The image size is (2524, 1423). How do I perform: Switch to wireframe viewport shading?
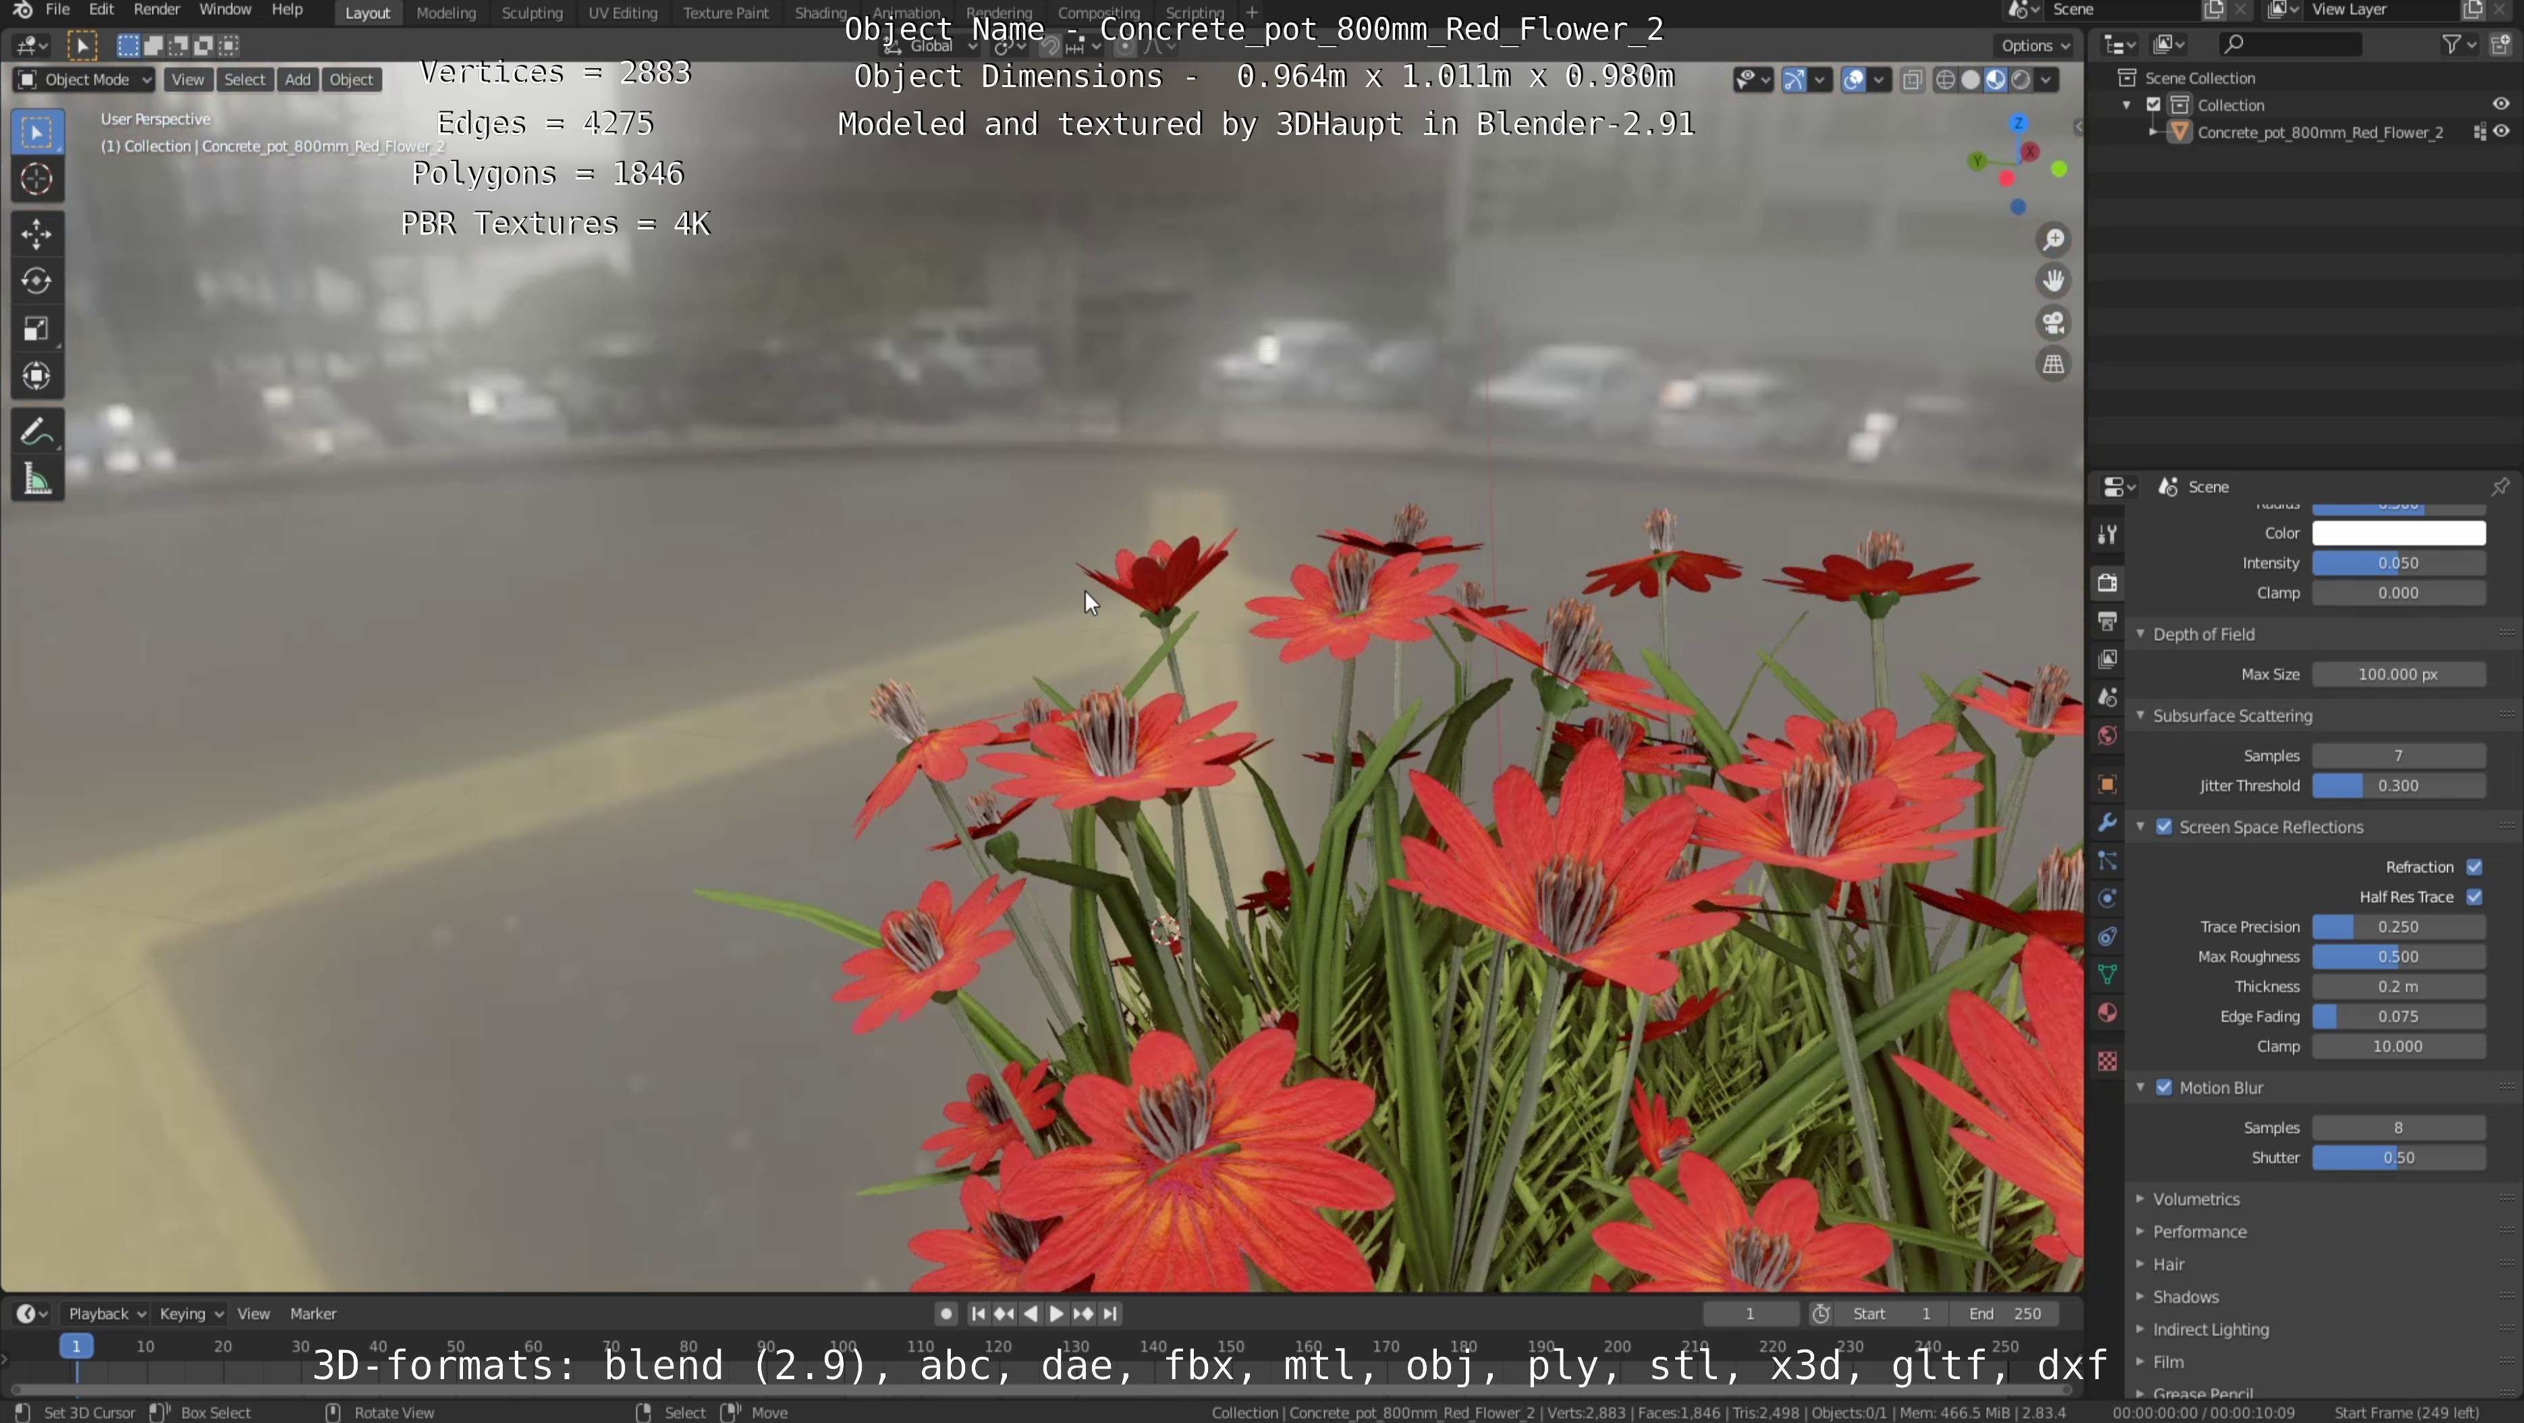(1946, 80)
